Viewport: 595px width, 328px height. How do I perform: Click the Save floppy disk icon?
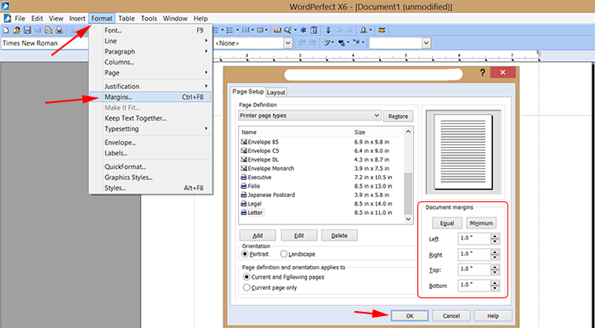click(x=27, y=31)
